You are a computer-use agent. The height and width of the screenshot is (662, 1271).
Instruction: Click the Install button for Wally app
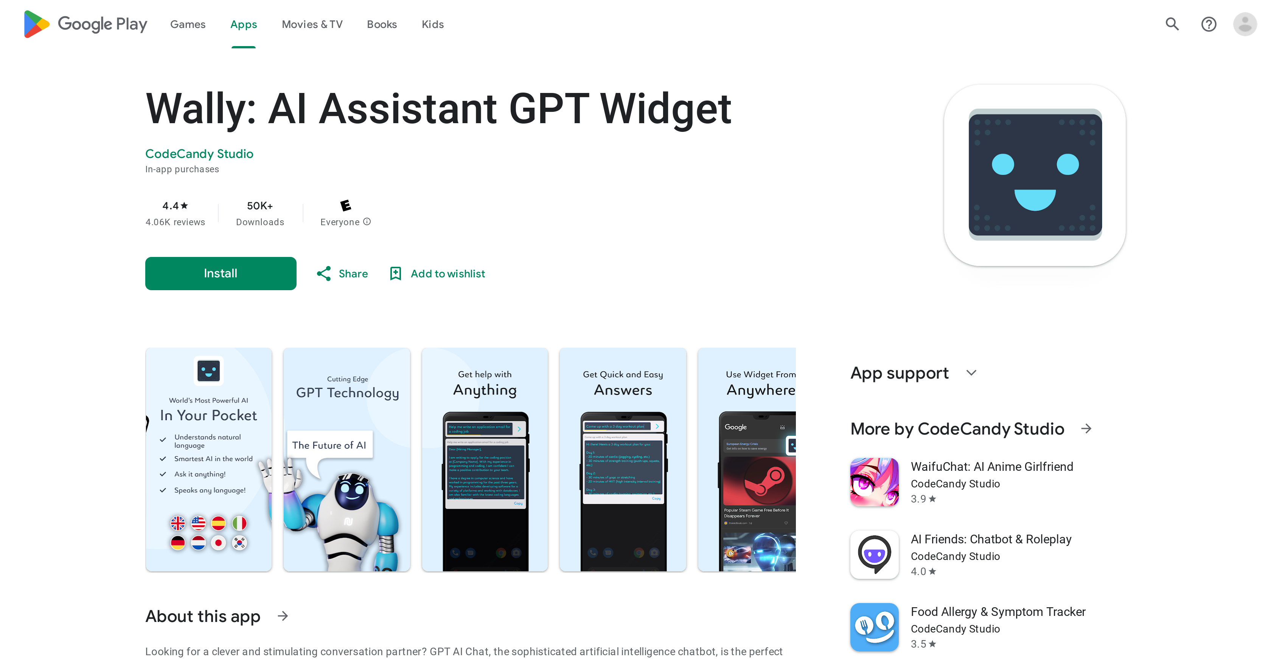click(x=220, y=274)
